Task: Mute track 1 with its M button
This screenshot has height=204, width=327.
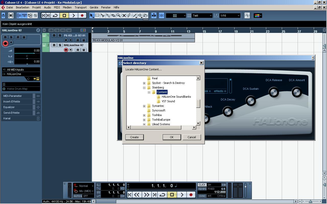Action: [54, 35]
